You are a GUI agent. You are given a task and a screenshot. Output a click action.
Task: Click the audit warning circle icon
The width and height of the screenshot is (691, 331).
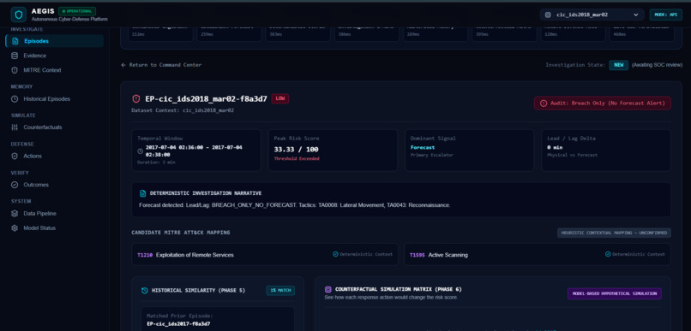pyautogui.click(x=544, y=103)
